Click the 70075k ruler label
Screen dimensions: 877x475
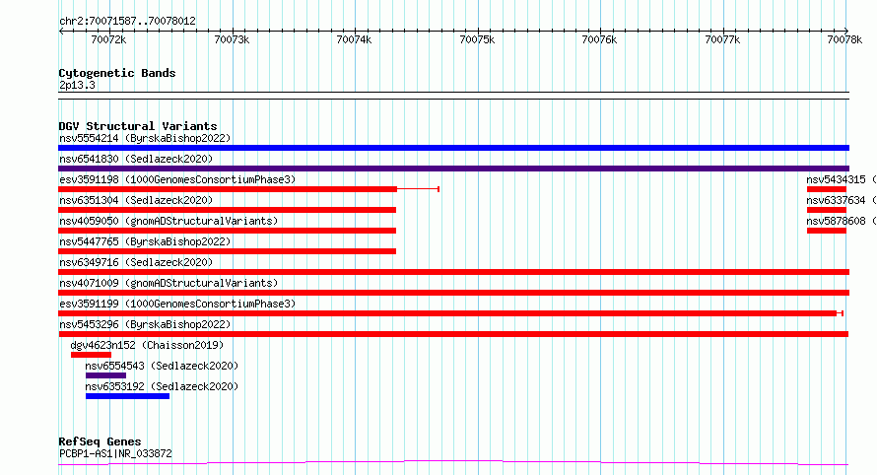pos(477,39)
